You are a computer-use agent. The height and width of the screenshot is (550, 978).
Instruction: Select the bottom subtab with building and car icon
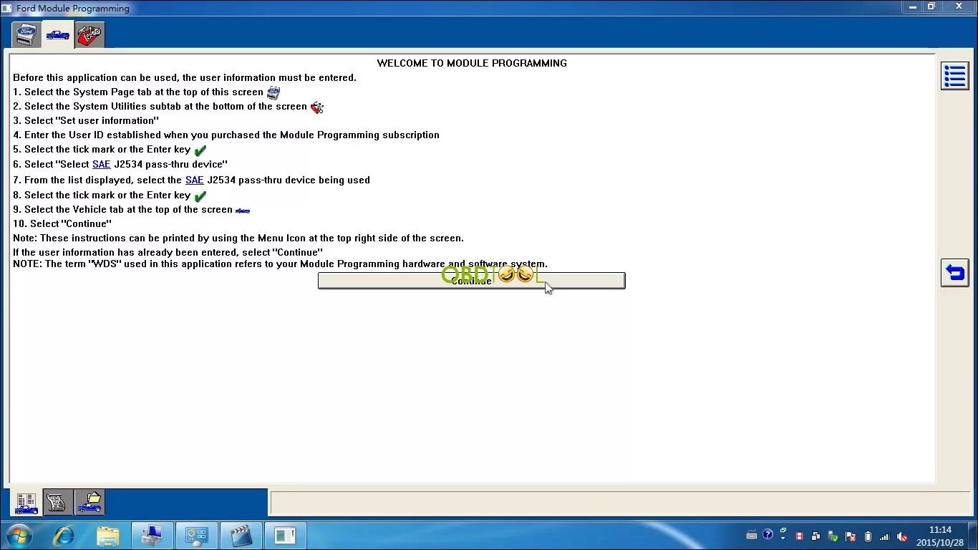pos(26,503)
